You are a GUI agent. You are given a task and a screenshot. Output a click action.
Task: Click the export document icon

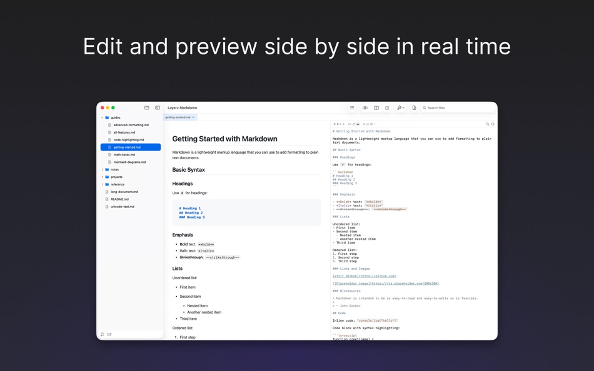[x=414, y=108]
